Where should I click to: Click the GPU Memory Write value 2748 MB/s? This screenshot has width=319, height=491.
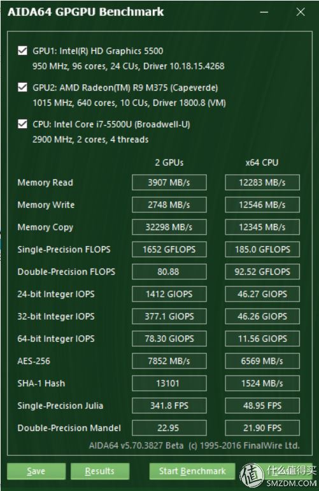point(169,205)
